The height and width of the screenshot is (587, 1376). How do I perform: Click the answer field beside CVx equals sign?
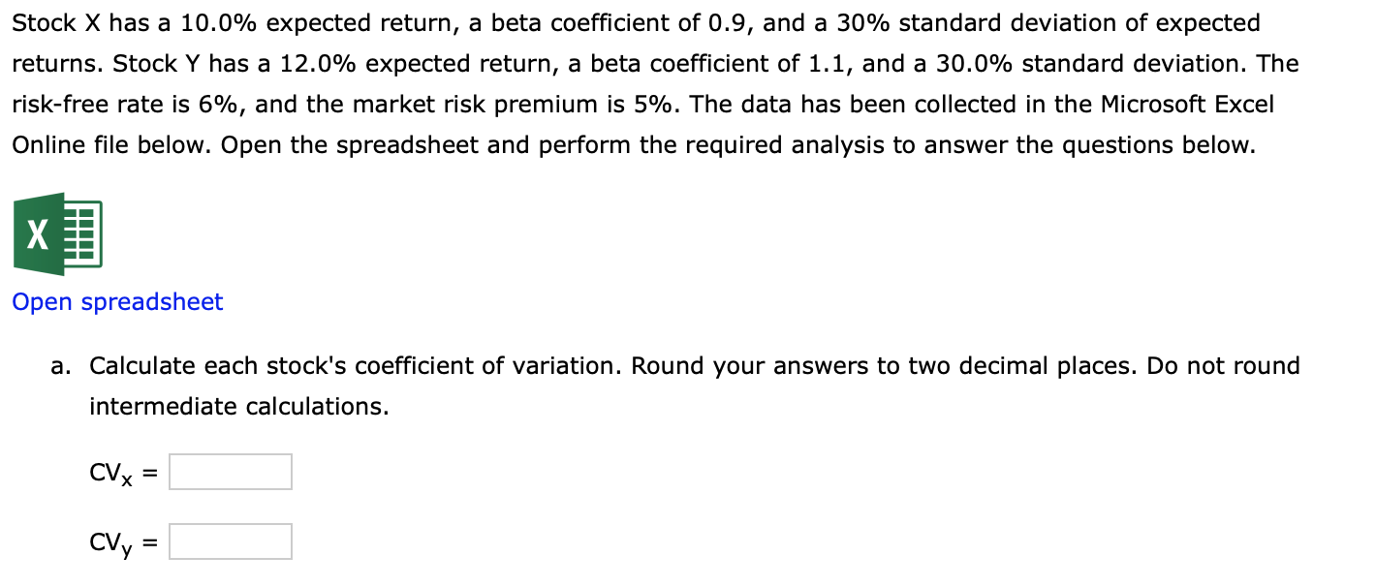tap(230, 471)
